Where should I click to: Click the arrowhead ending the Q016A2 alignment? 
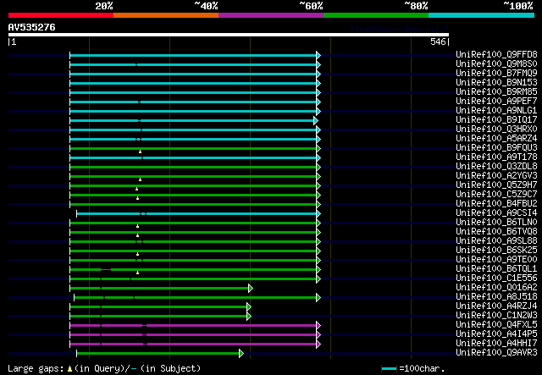pos(251,289)
